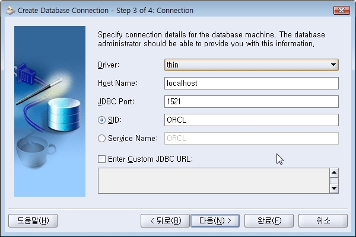Screen dimensions: 356x237
Task: Choose the Service Name radio option
Action: pos(101,138)
